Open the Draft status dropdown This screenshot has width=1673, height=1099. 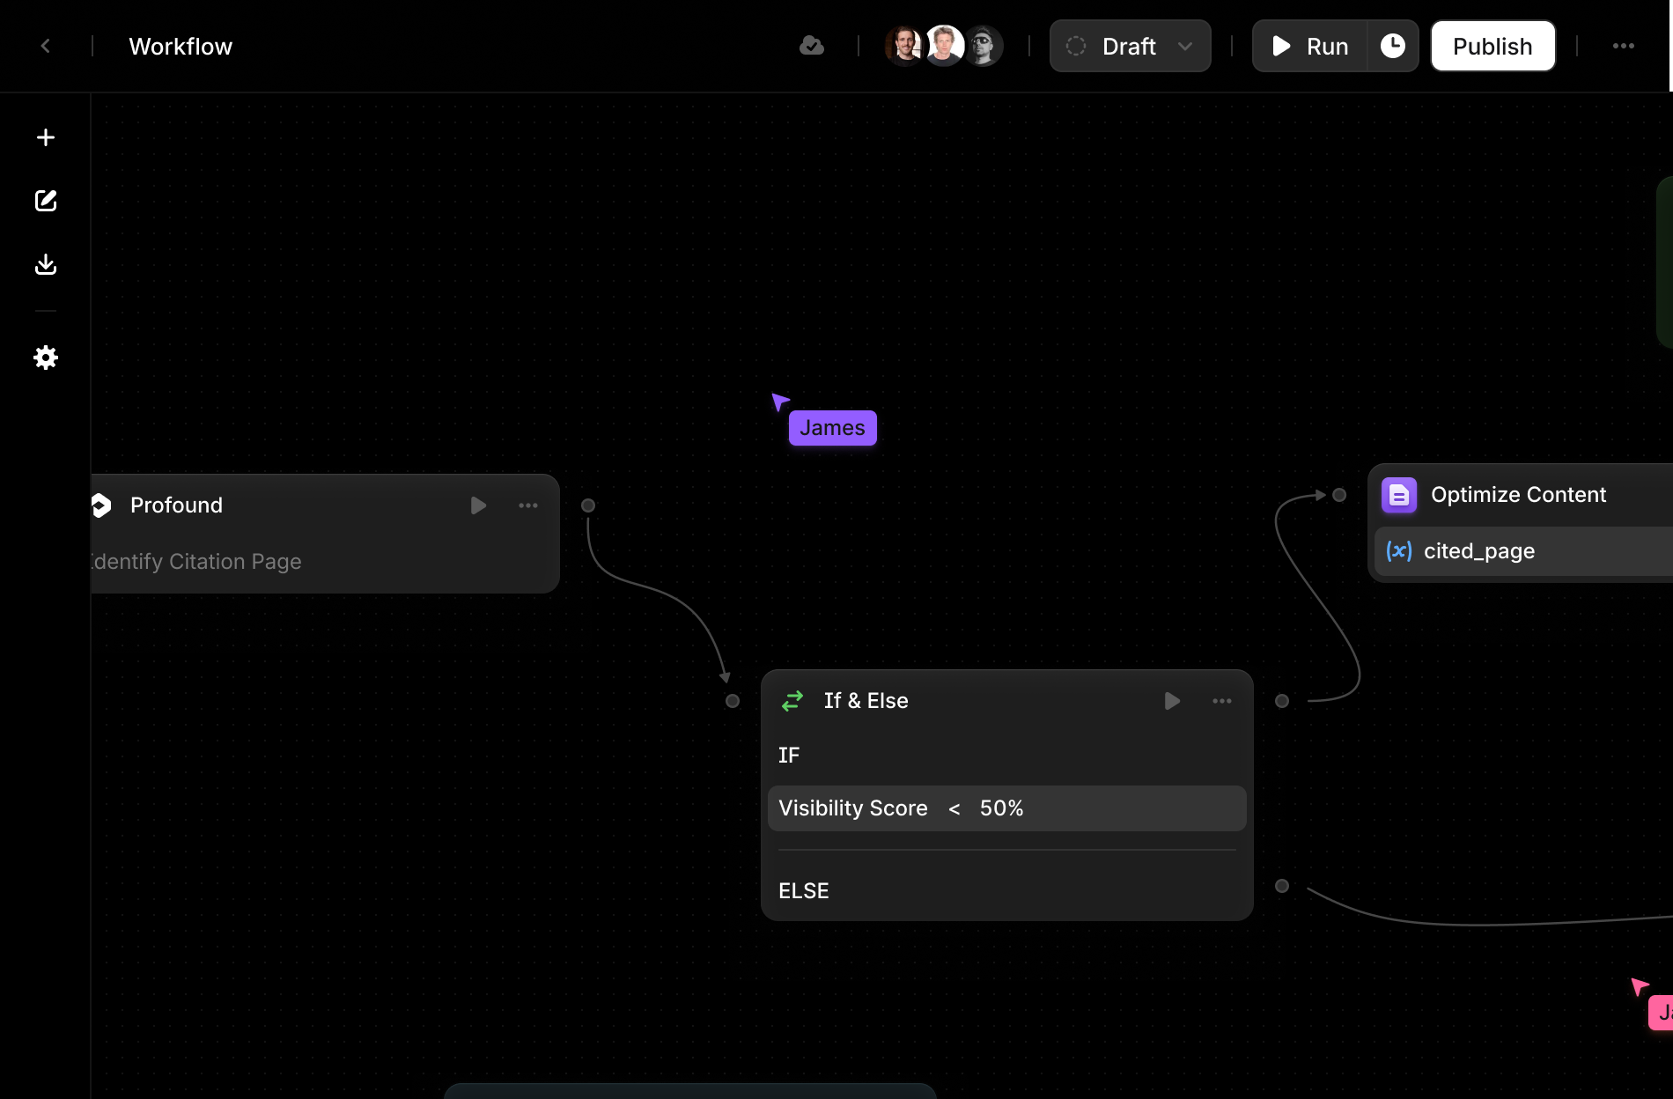click(1130, 46)
